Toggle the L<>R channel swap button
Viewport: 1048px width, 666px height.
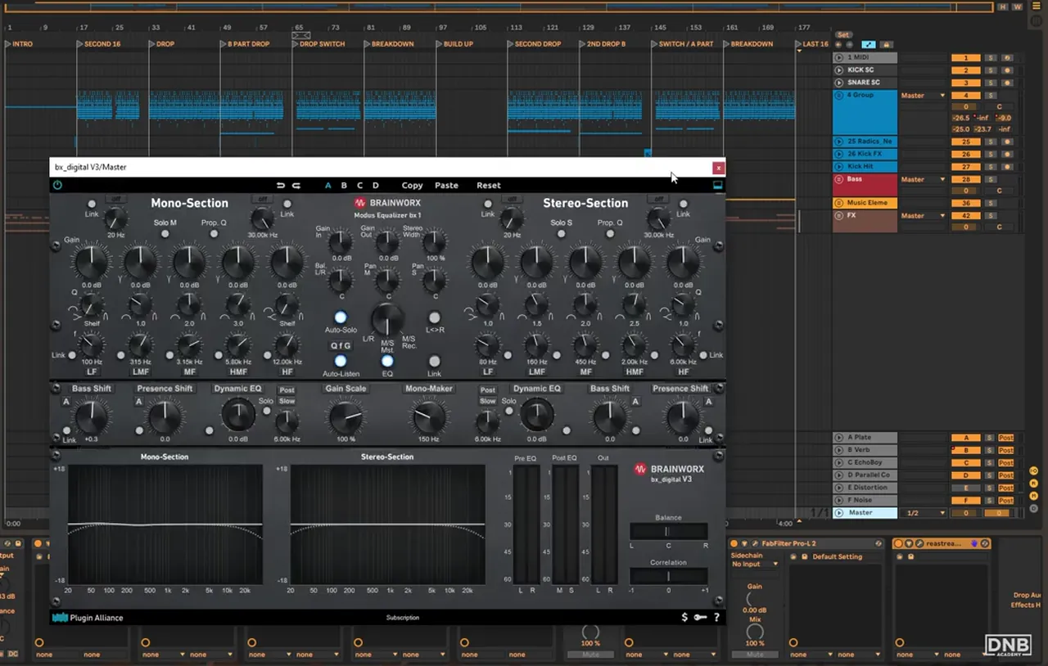[x=434, y=317]
